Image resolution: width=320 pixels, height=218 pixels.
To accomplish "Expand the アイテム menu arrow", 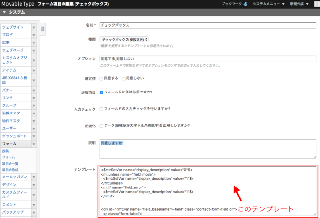I will tap(34, 70).
